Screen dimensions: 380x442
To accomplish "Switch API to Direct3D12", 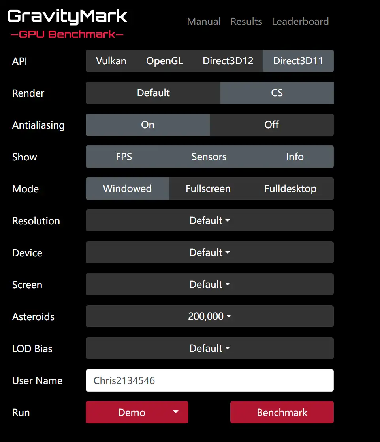I will click(x=228, y=61).
